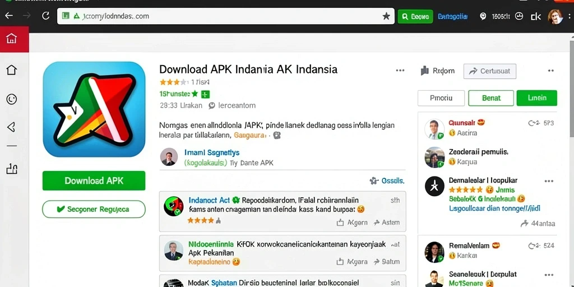Click the green Download APK button
This screenshot has width=574, height=287.
point(94,181)
